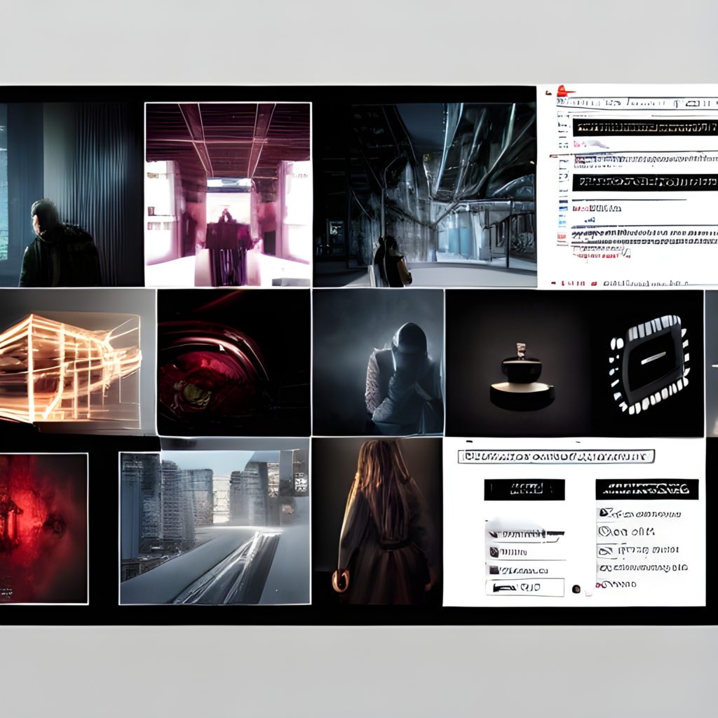Click the dark square icon of the third left-list item
The height and width of the screenshot is (718, 718).
pyautogui.click(x=494, y=570)
